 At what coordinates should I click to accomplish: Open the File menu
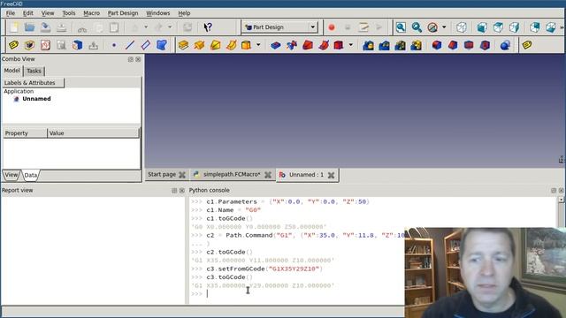pos(11,13)
